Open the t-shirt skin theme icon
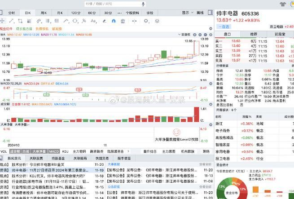This screenshot has width=294, height=199. click(283, 4)
